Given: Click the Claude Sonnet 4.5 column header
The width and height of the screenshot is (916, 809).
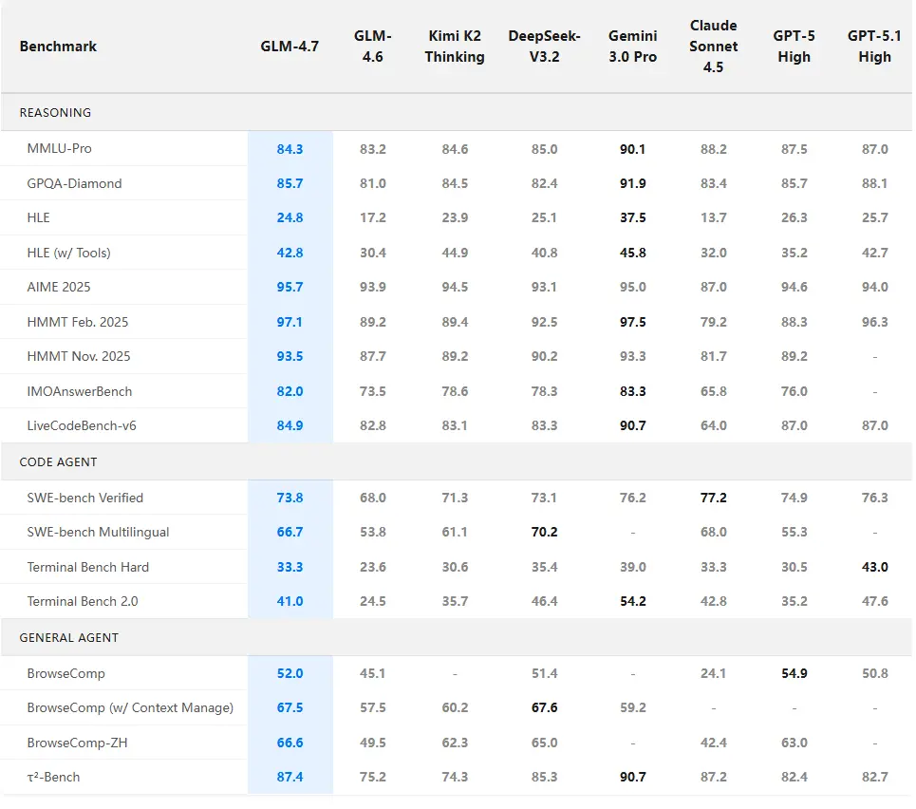Looking at the screenshot, I should (x=713, y=46).
